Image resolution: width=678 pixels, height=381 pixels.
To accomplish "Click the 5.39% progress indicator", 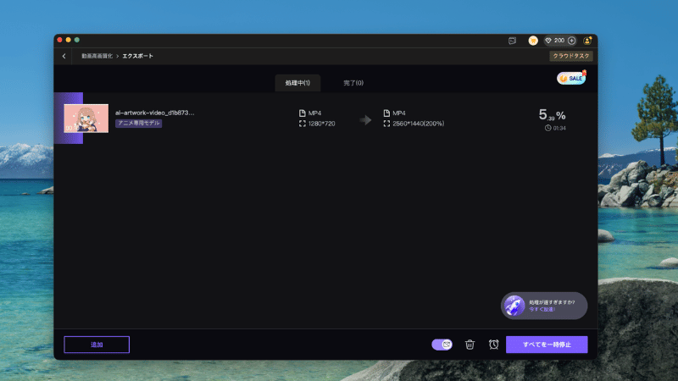I will tap(552, 115).
